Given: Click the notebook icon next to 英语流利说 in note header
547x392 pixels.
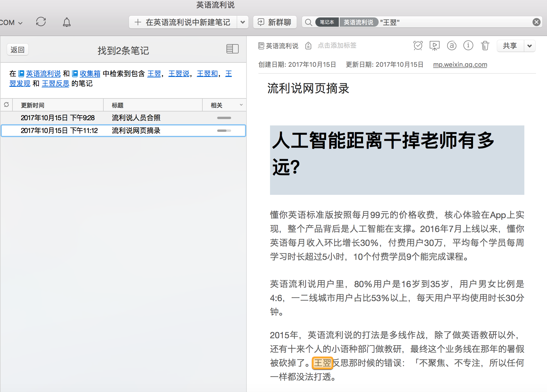Looking at the screenshot, I should [x=261, y=46].
